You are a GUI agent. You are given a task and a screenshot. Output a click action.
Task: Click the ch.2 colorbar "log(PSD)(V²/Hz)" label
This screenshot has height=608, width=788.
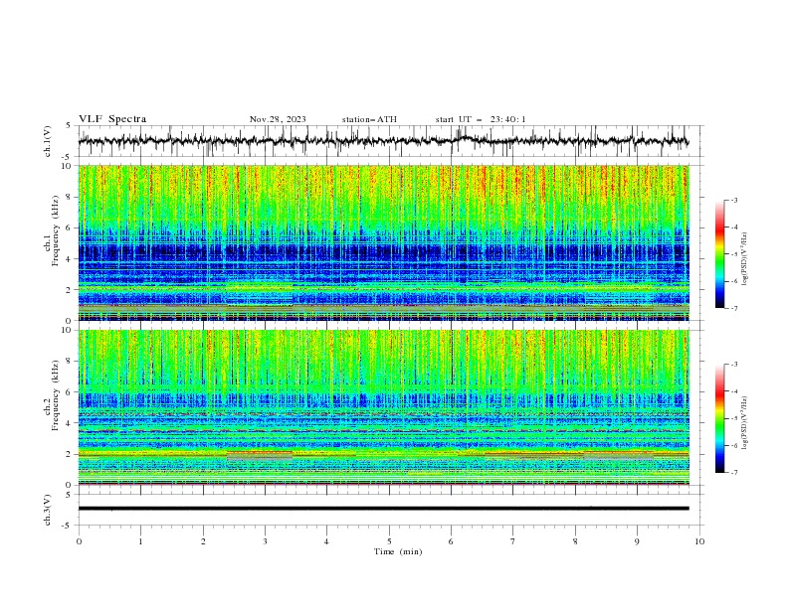click(x=745, y=423)
